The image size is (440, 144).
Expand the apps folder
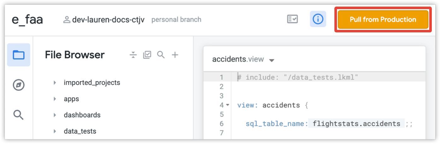(55, 99)
